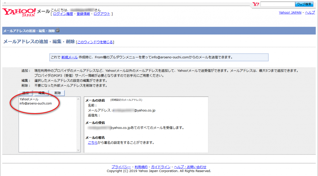This screenshot has width=318, height=176.
Task: Click the Yahoo! JAPAN mail logo
Action: click(x=19, y=13)
